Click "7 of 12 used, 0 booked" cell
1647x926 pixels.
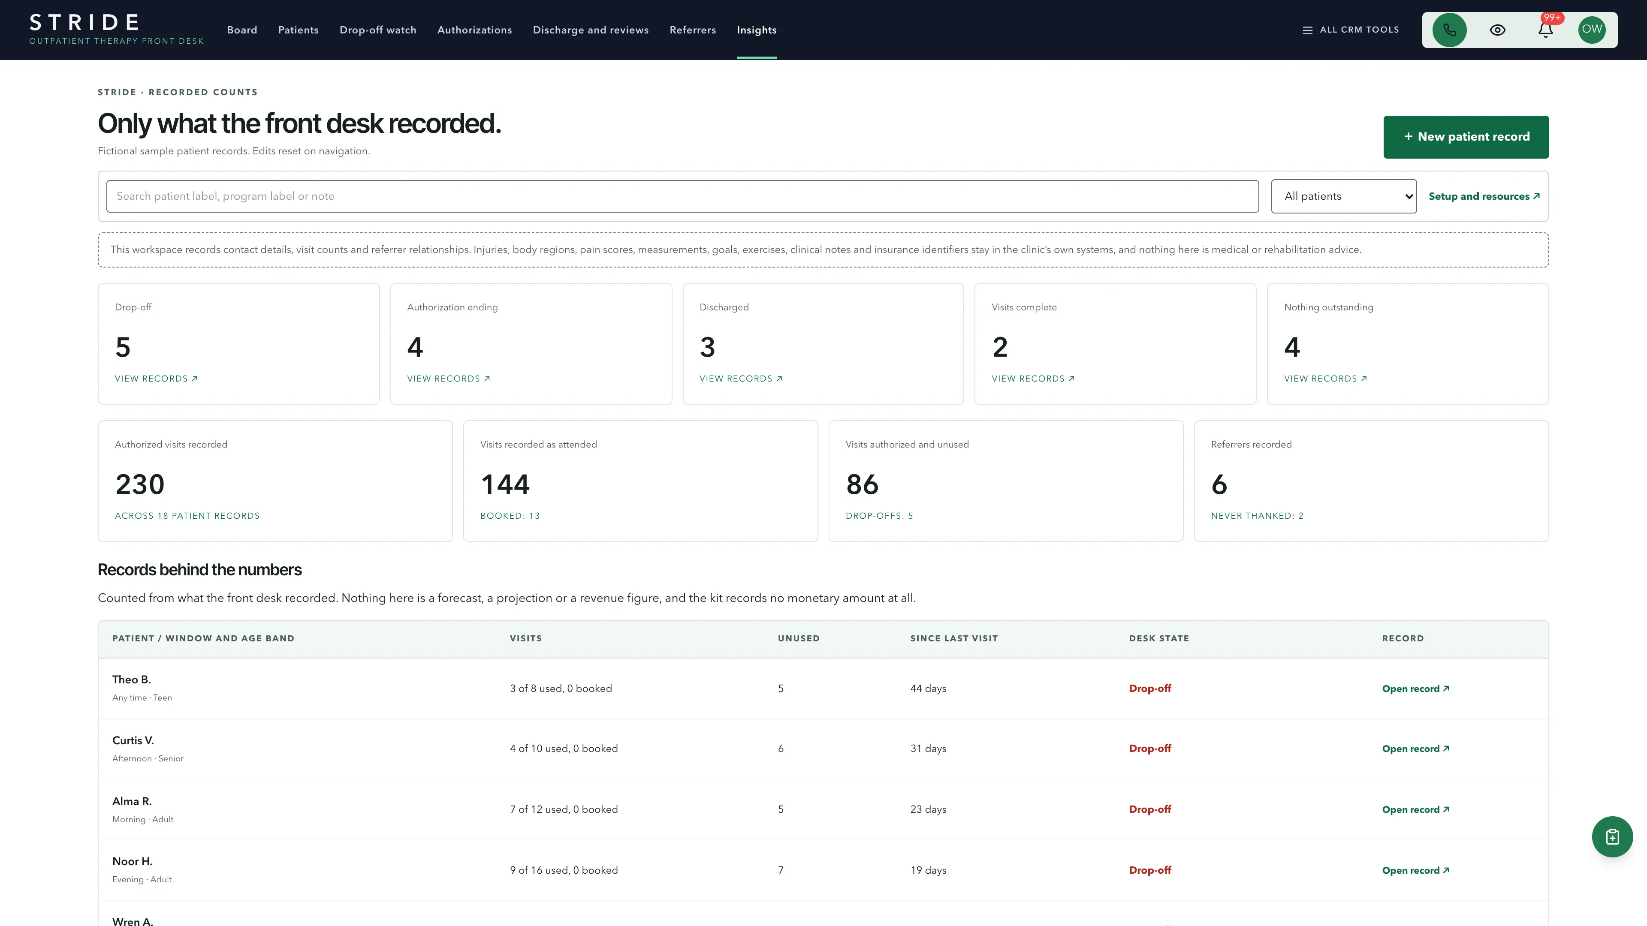click(x=564, y=809)
